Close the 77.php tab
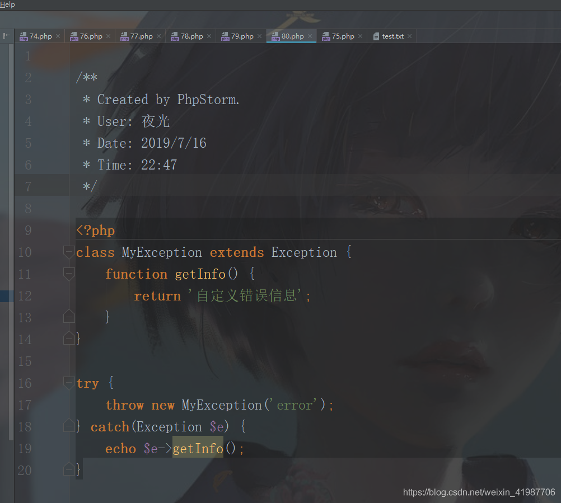 pos(159,36)
